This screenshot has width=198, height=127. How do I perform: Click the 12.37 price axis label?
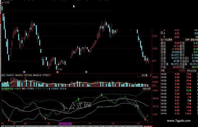point(155,36)
